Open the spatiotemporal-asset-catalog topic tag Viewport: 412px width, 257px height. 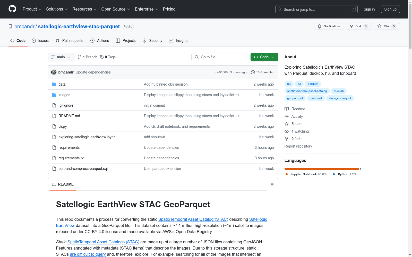[307, 91]
